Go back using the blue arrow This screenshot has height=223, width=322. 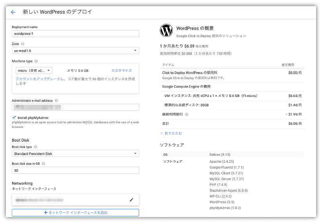point(13,12)
